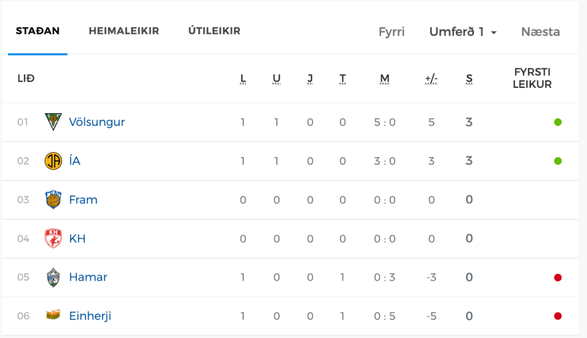This screenshot has height=338, width=587.
Task: Switch to the Heimaleikir tab
Action: click(124, 31)
